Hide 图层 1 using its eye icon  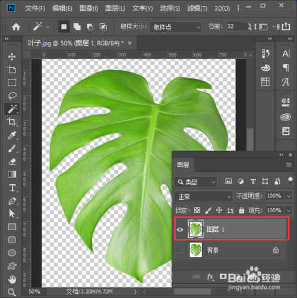tap(180, 230)
